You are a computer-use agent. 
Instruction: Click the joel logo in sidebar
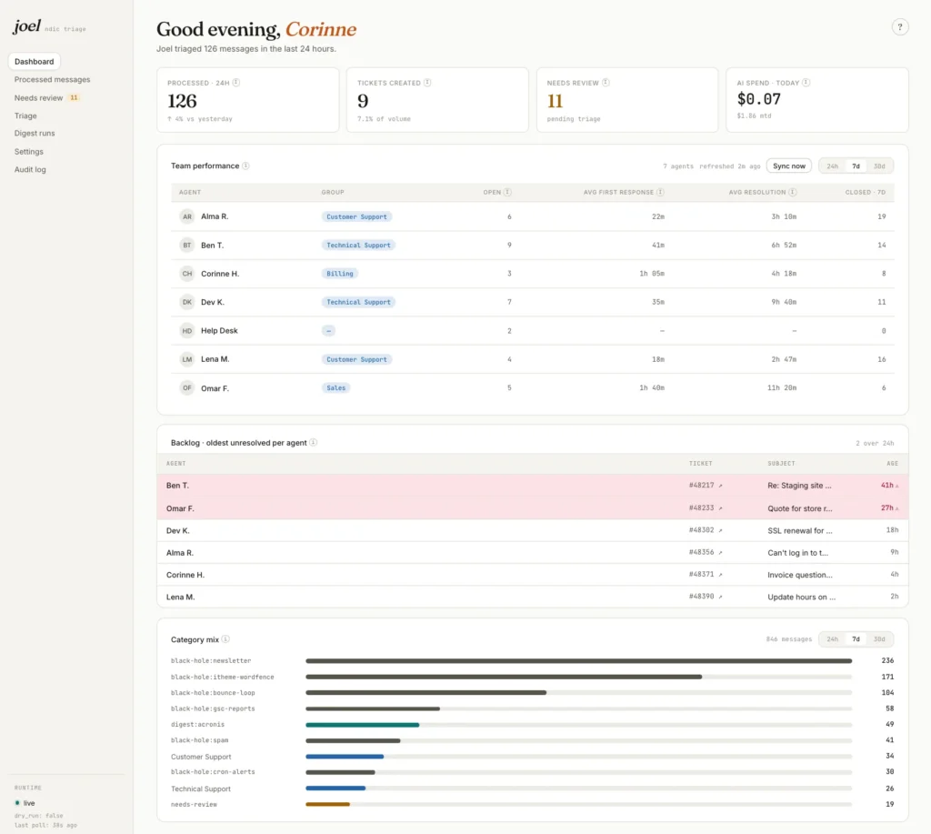tap(26, 26)
